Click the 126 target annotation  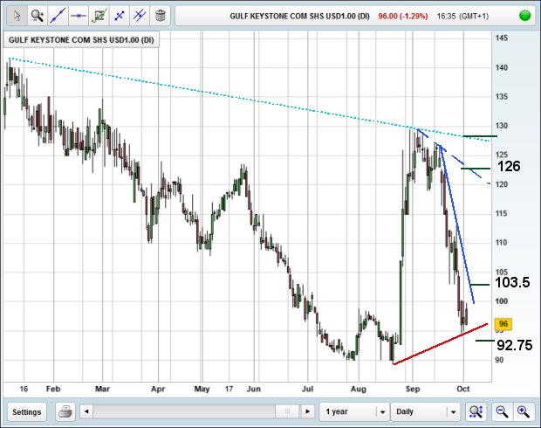pos(509,167)
